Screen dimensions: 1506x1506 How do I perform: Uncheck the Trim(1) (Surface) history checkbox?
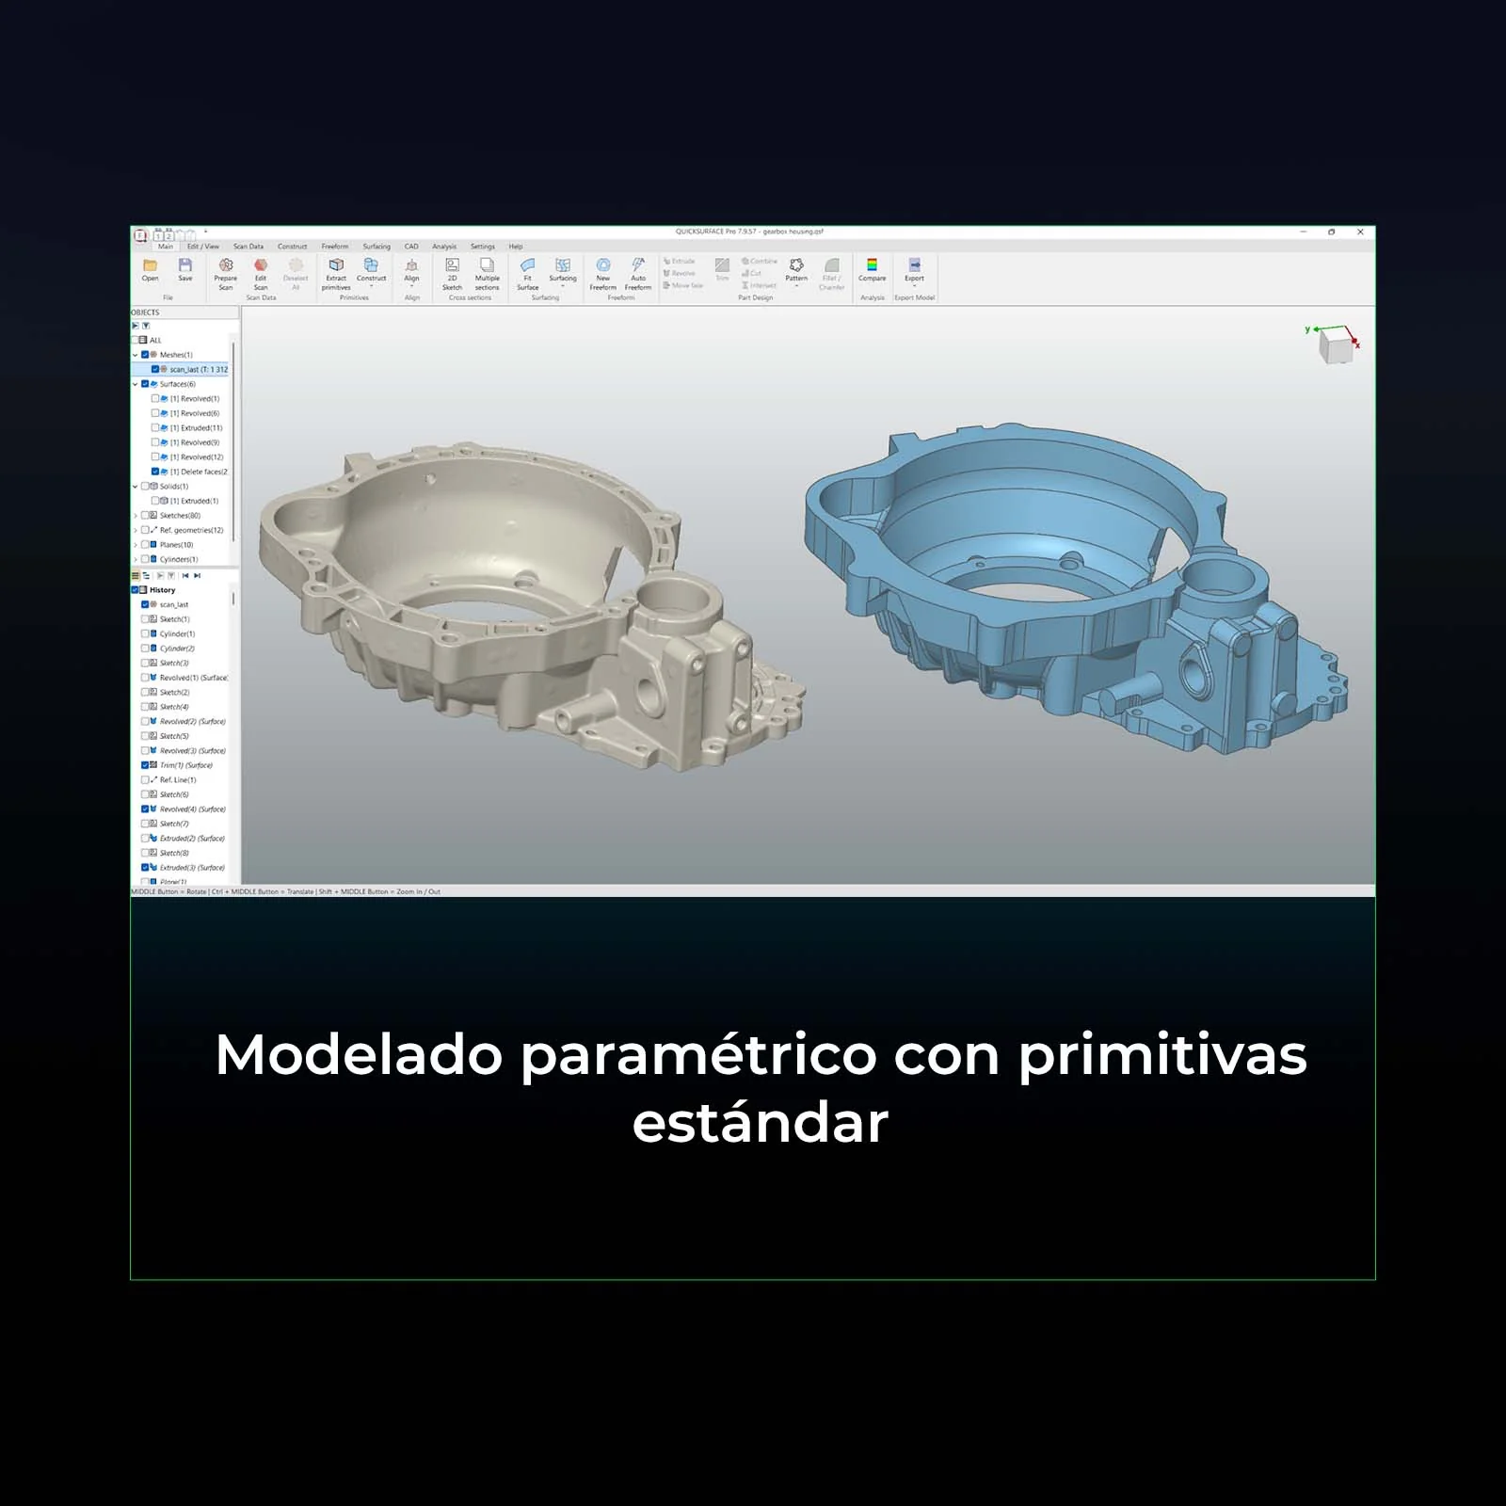(145, 765)
